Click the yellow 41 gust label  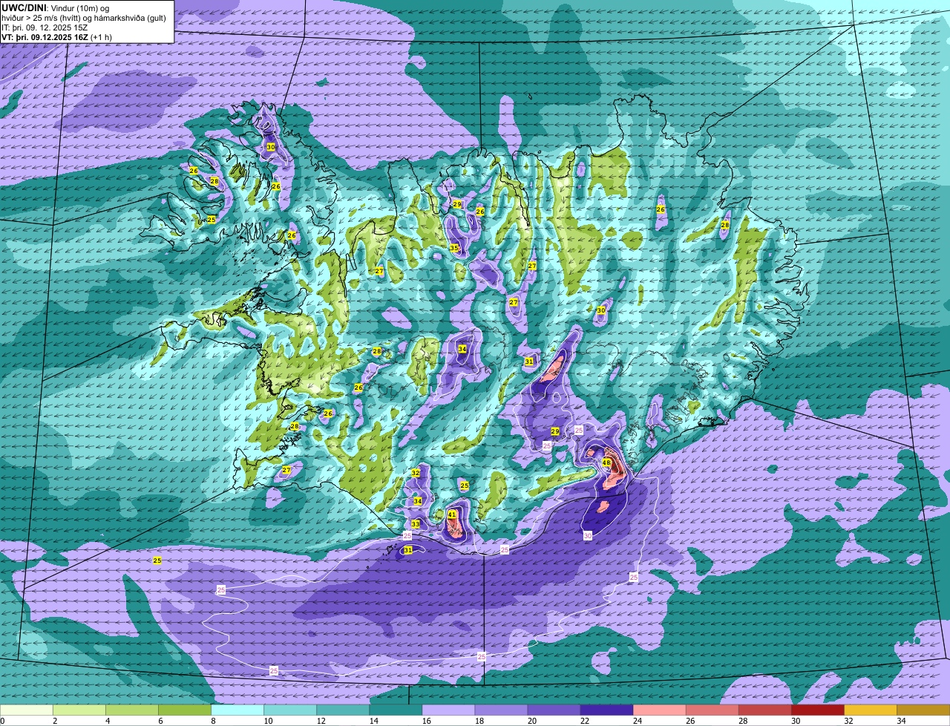click(451, 514)
